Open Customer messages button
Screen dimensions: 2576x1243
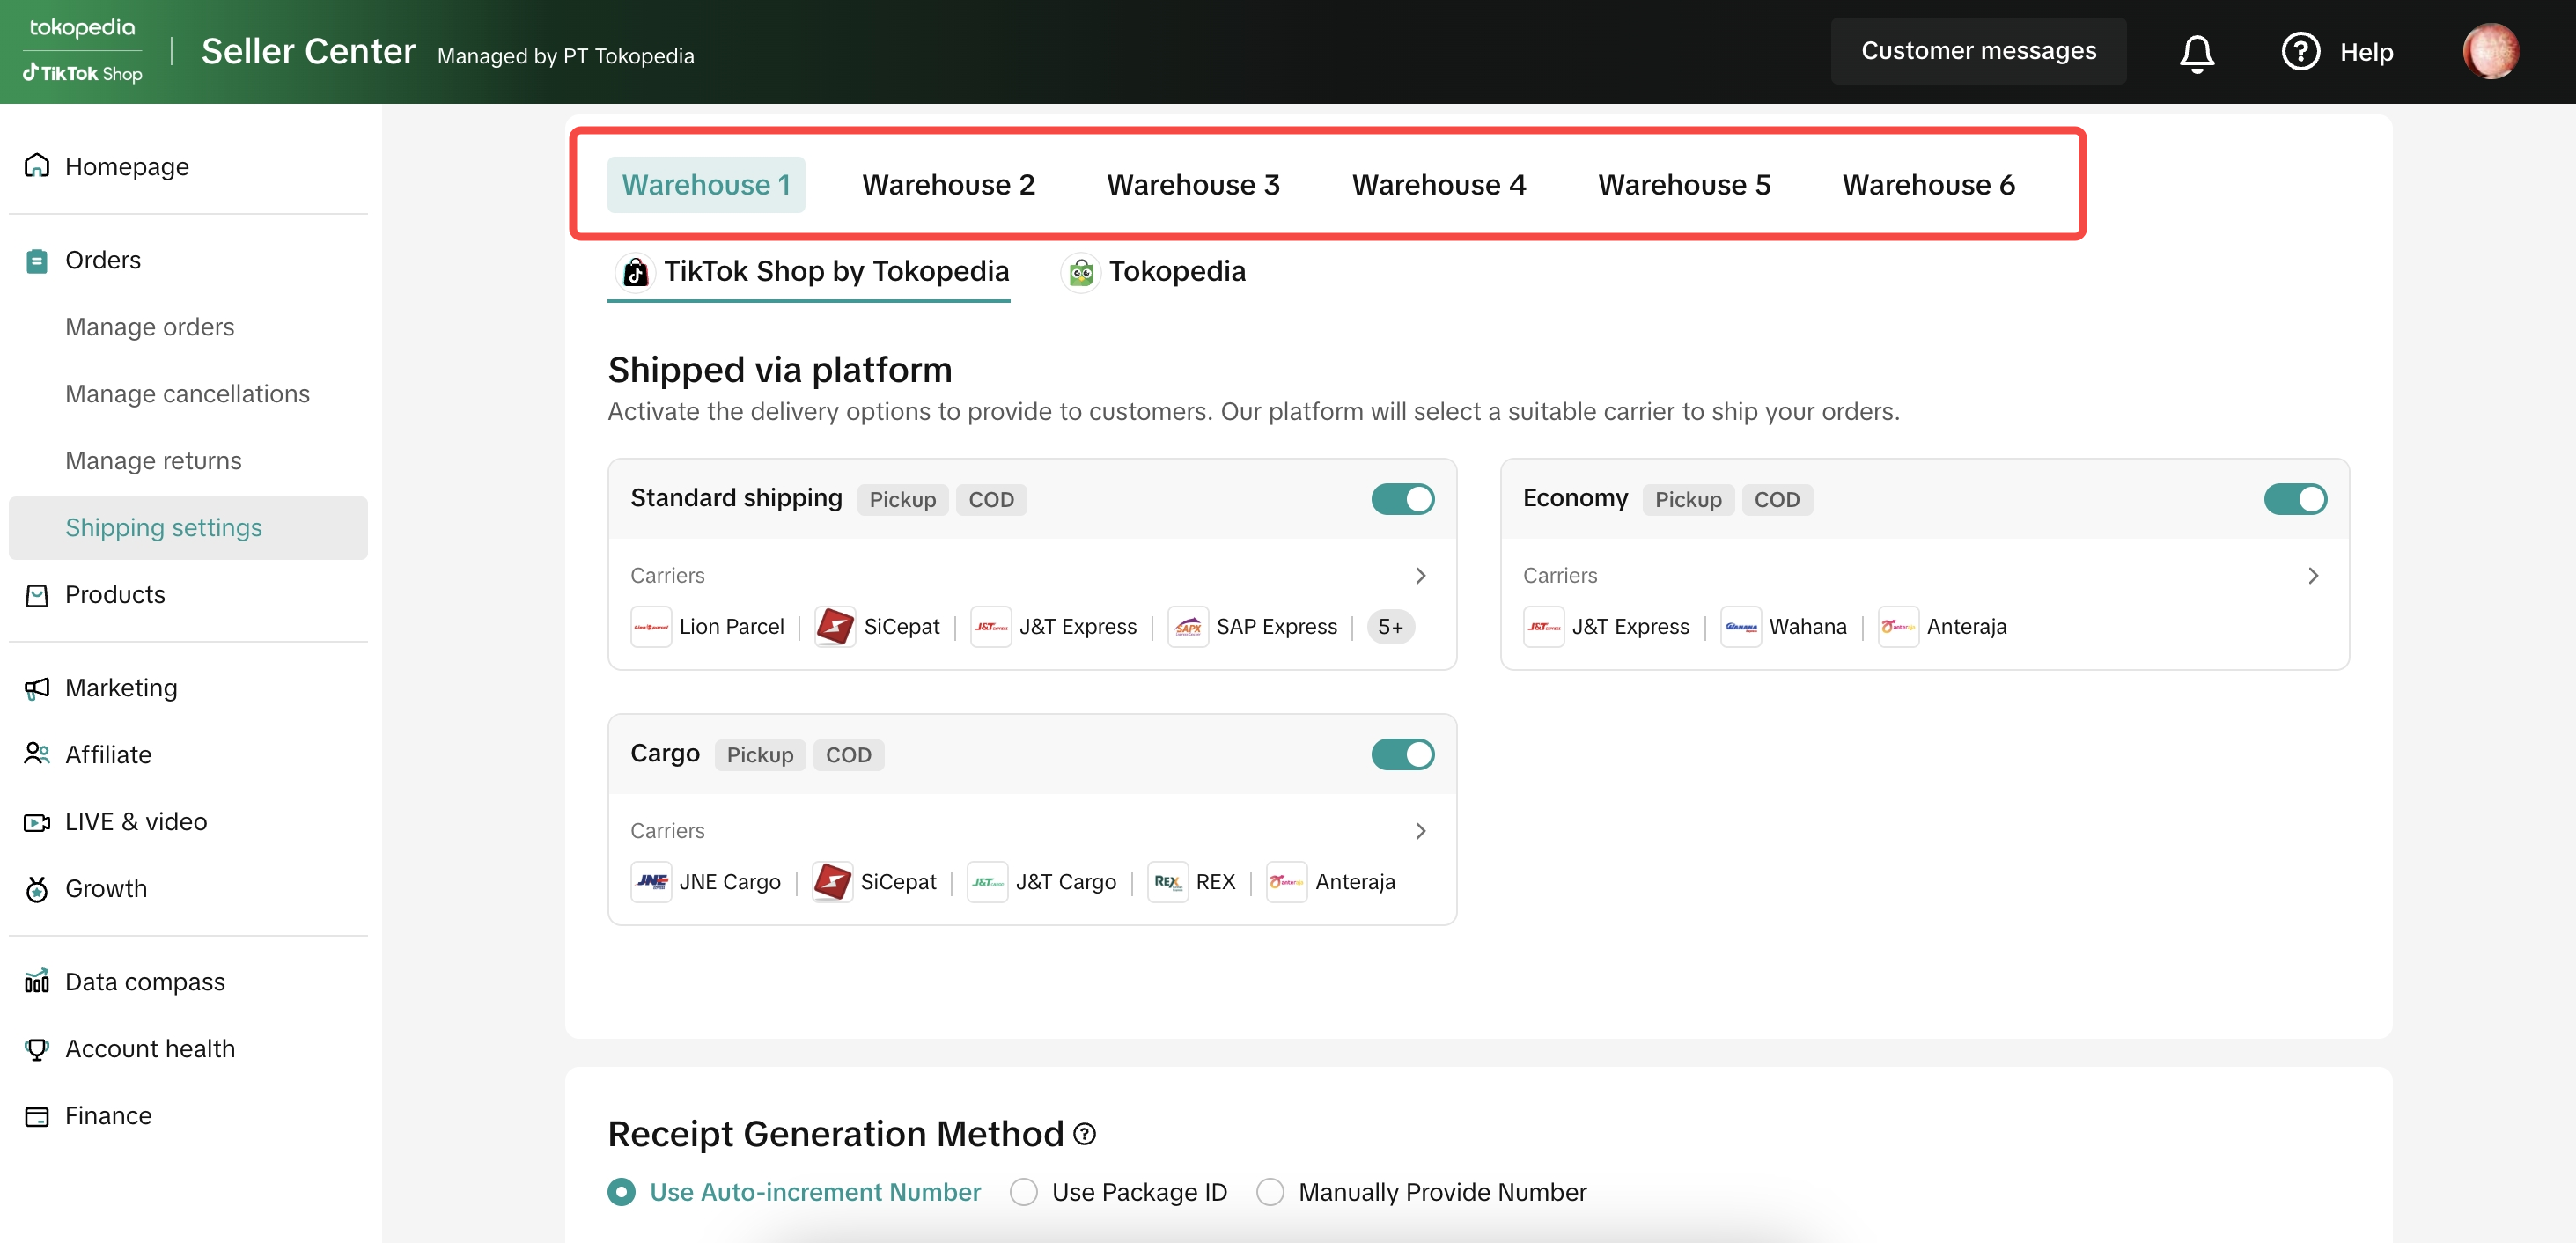pos(1977,51)
